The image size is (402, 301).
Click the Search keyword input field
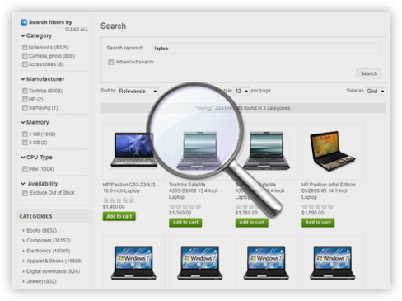coord(266,49)
